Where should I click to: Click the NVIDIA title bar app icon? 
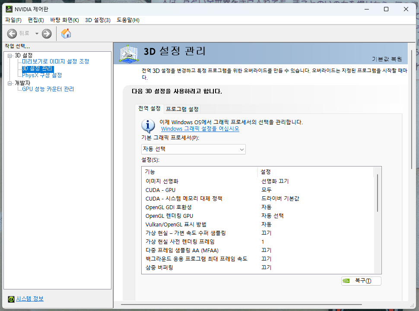click(9, 9)
